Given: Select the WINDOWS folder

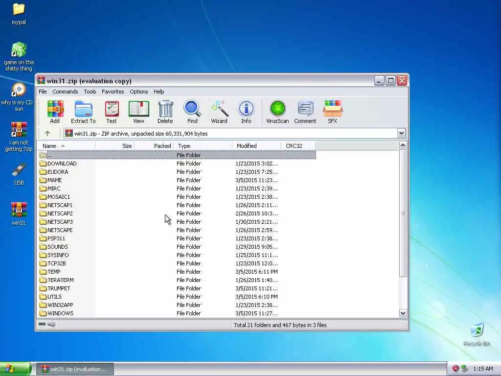Looking at the screenshot, I should pyautogui.click(x=177, y=313).
